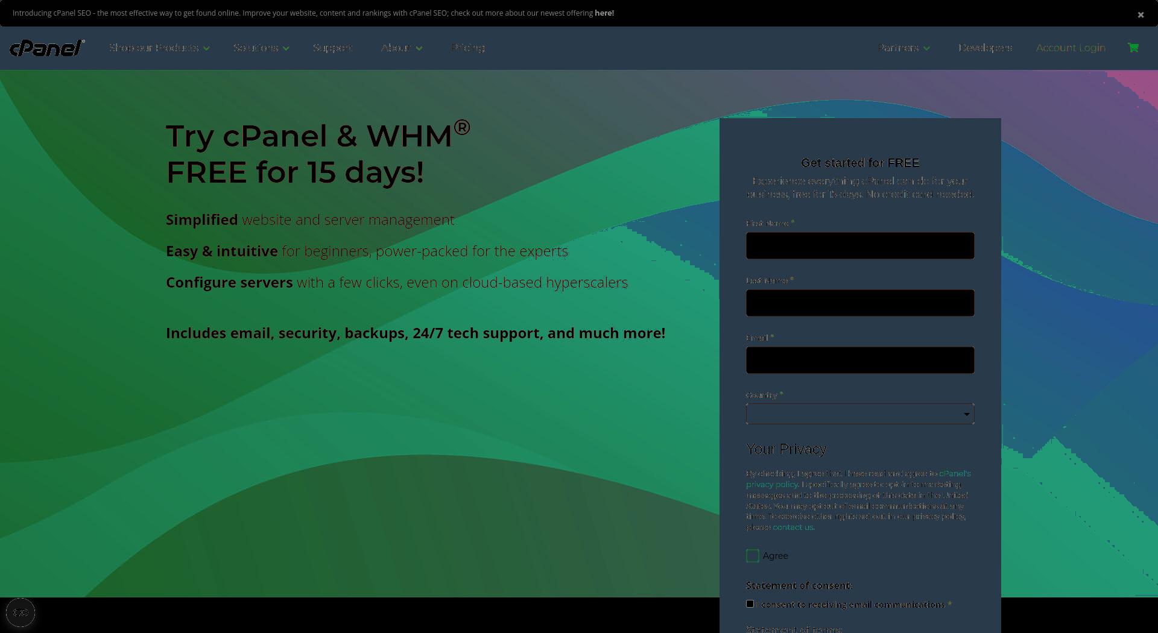Screen dimensions: 1158x633
Task: Click the 'Statement of consent:' label
Action: point(799,585)
